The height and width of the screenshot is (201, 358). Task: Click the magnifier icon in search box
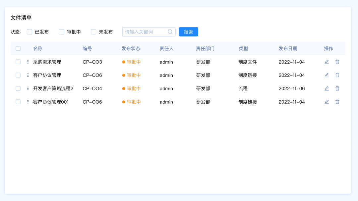click(170, 32)
